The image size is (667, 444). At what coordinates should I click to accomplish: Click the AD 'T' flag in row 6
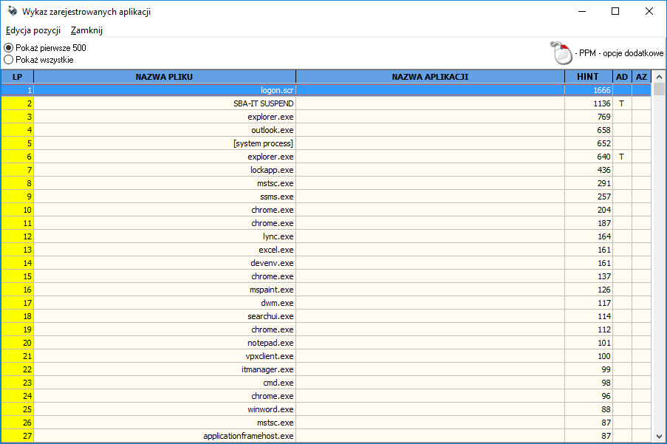coord(621,157)
